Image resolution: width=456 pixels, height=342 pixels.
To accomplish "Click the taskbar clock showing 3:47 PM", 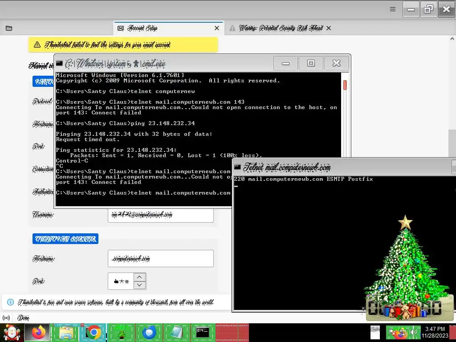I will [x=435, y=332].
